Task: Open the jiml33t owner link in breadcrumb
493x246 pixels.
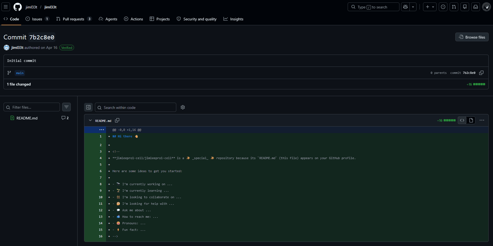Action: coord(31,7)
